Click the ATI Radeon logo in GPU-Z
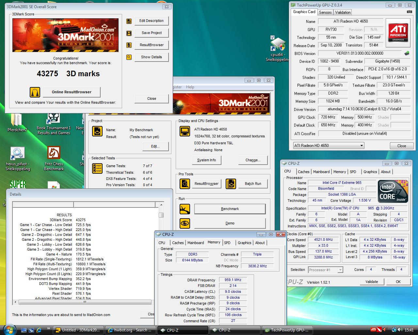This screenshot has width=418, height=335. (398, 32)
